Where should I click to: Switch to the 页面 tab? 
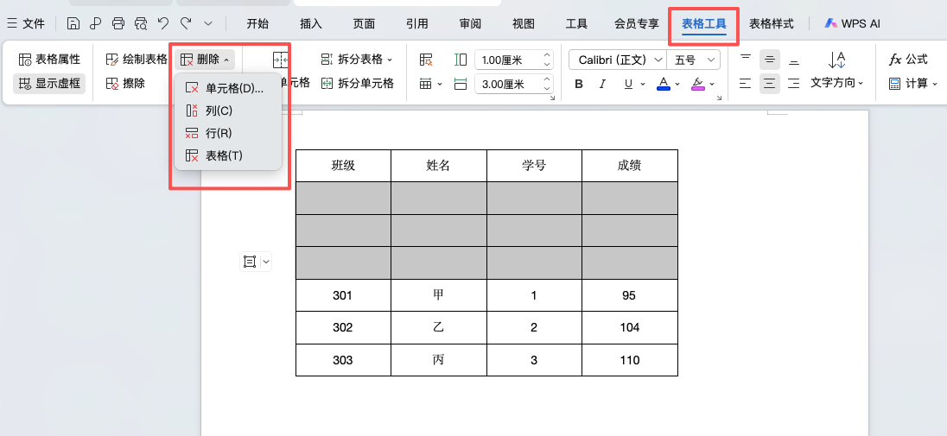pyautogui.click(x=364, y=23)
